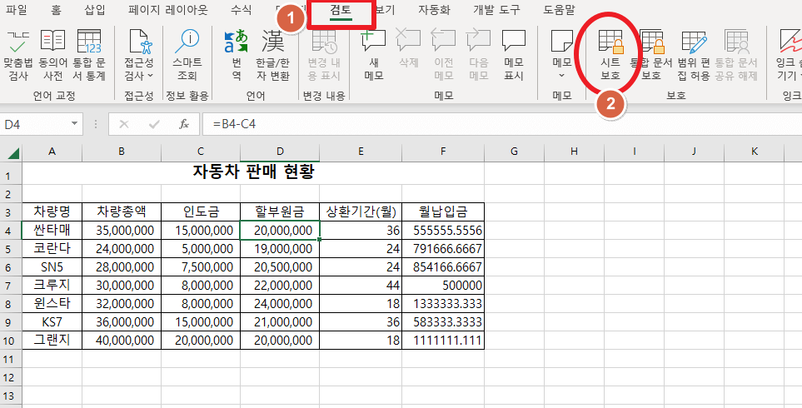Screen dimensions: 802x408
Task: Click the formula bar cancel X
Action: [124, 124]
